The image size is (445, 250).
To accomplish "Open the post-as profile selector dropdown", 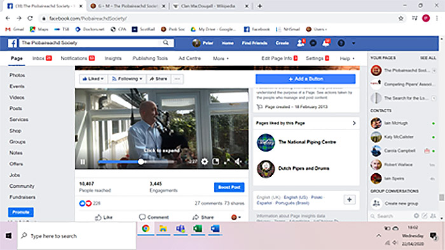I will point(236,217).
